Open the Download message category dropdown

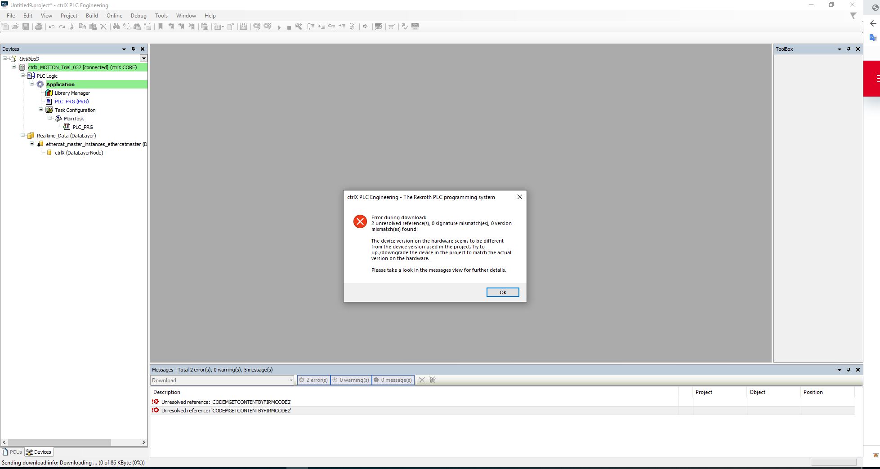pyautogui.click(x=291, y=381)
